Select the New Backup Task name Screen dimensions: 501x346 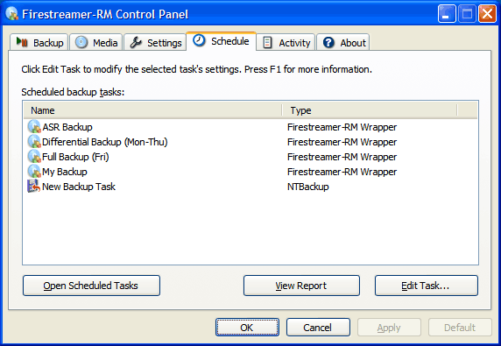79,187
